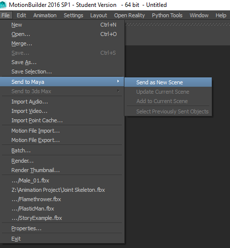Click Save Selection... entry
The image size is (230, 248).
coord(62,71)
